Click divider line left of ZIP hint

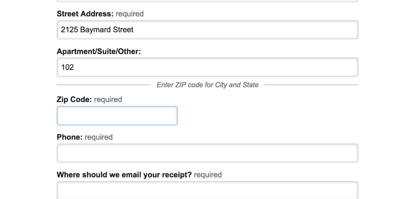coord(104,85)
